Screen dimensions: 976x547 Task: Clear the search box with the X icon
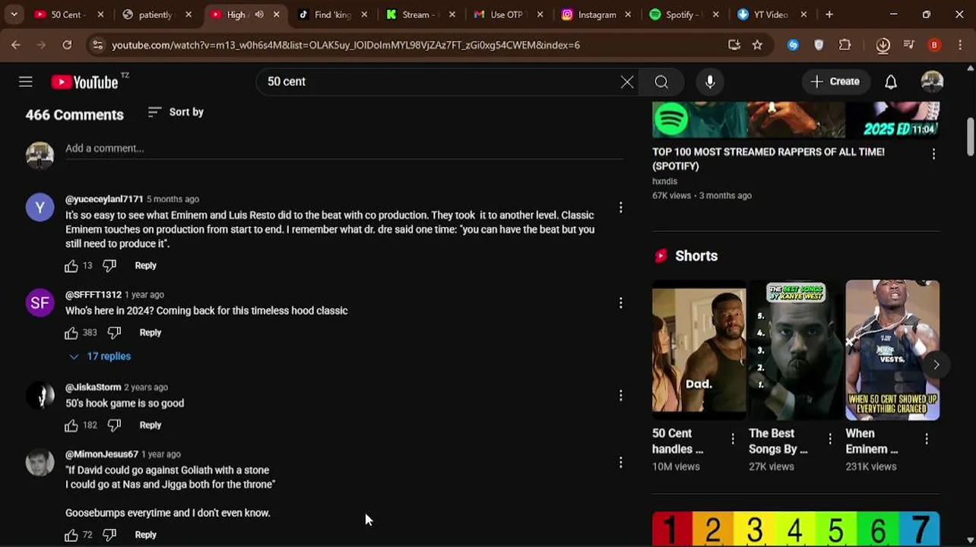(x=627, y=82)
